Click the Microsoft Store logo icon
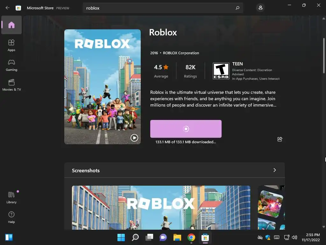The height and width of the screenshot is (245, 326). (x=18, y=8)
